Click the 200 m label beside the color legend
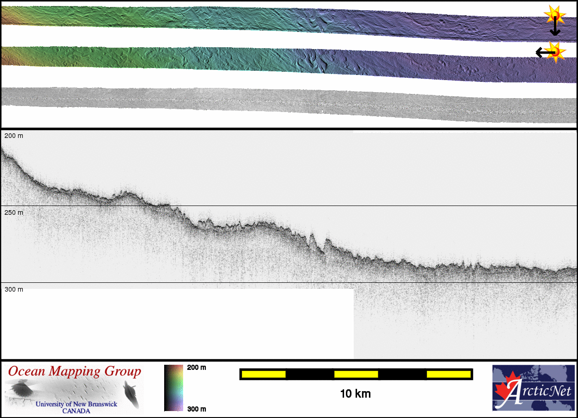The height and width of the screenshot is (418, 578). [x=197, y=368]
